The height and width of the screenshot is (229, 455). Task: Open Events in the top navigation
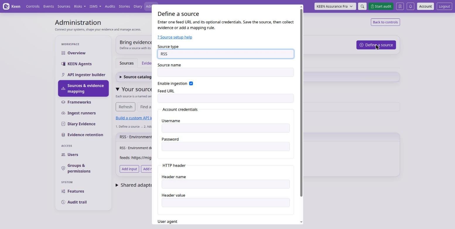click(x=49, y=6)
